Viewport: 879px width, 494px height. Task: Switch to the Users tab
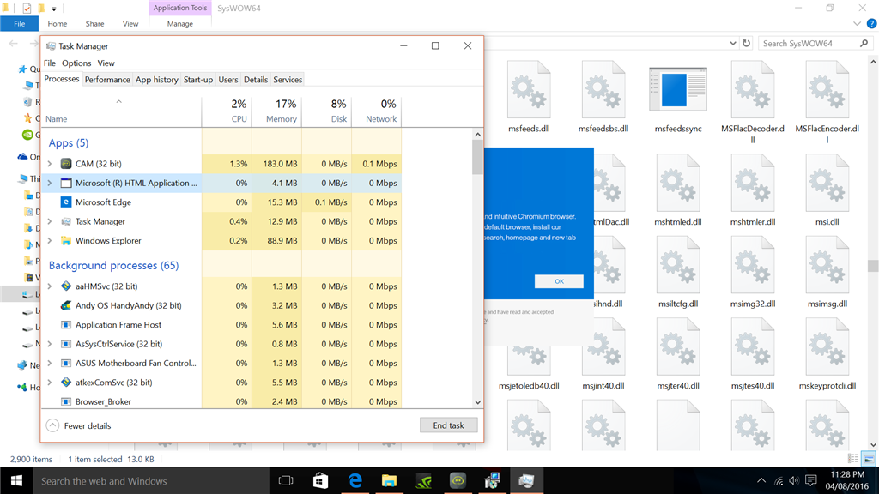pos(228,80)
